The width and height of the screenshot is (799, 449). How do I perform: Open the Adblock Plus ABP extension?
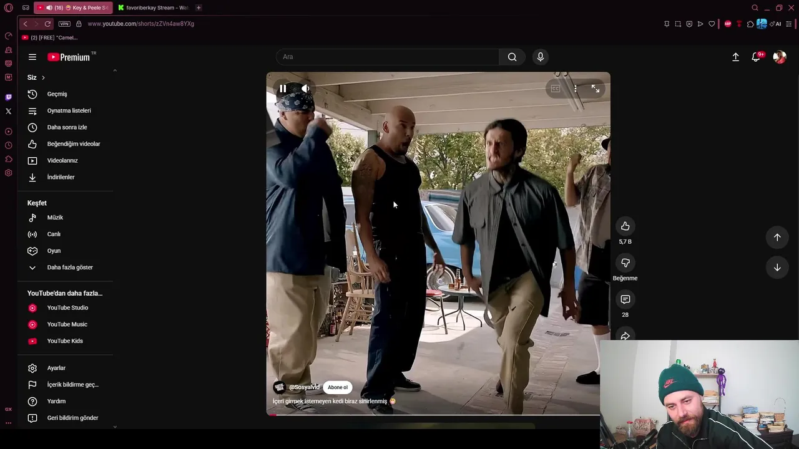(x=727, y=24)
